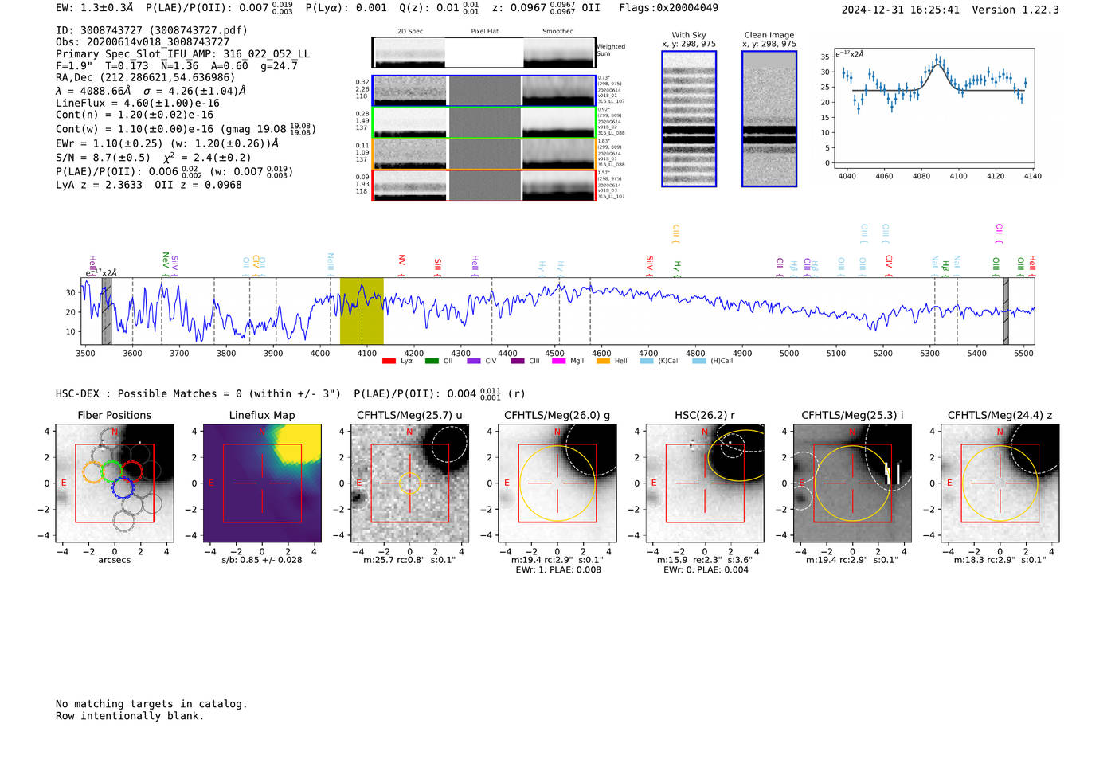Select the green-bordered 2D spectrum row

pyautogui.click(x=483, y=123)
